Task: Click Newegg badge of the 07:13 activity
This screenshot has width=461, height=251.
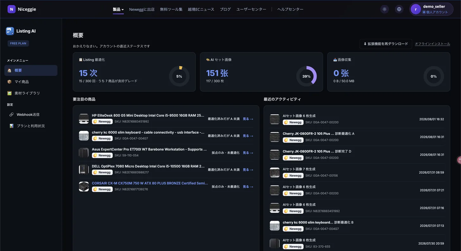Action: pyautogui.click(x=293, y=229)
